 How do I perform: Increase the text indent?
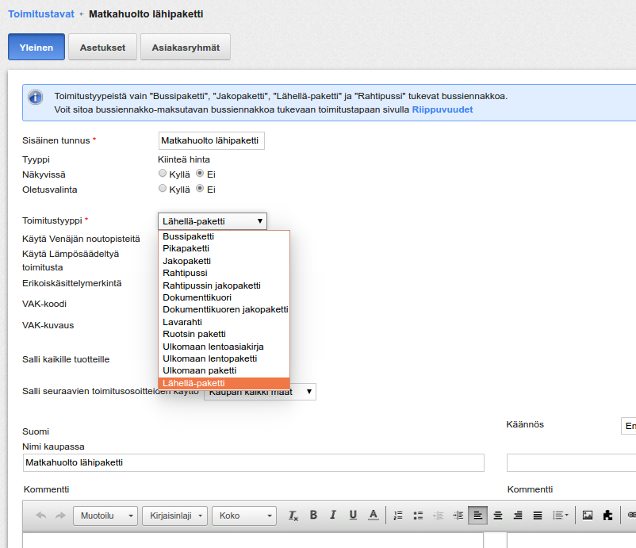[x=458, y=515]
